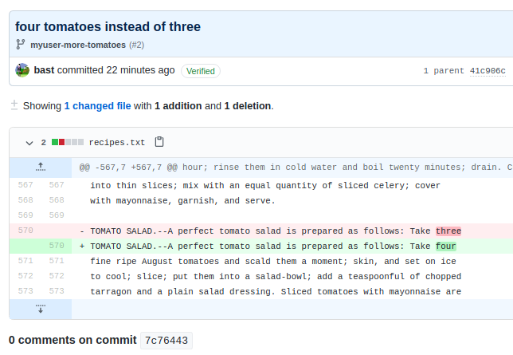Click the Verified signature badge
This screenshot has width=513, height=355.
[201, 71]
